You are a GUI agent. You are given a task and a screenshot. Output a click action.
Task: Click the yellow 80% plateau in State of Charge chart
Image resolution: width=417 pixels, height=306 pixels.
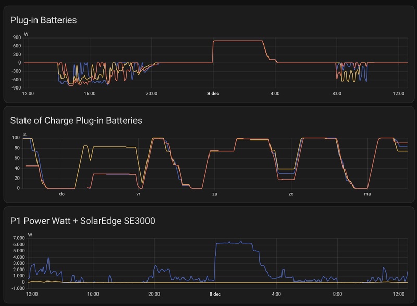click(x=114, y=147)
